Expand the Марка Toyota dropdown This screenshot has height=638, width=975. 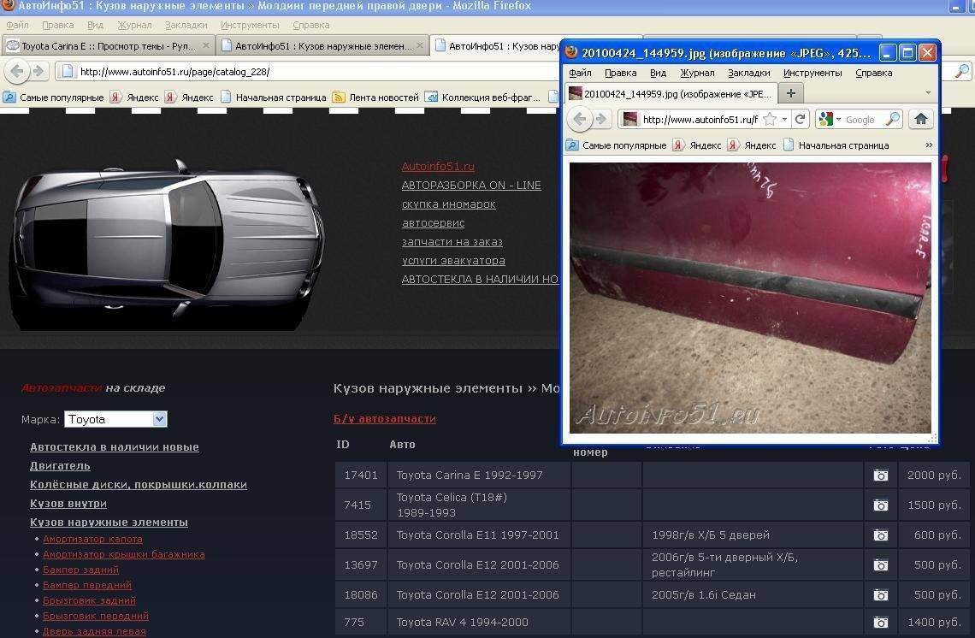[x=159, y=419]
